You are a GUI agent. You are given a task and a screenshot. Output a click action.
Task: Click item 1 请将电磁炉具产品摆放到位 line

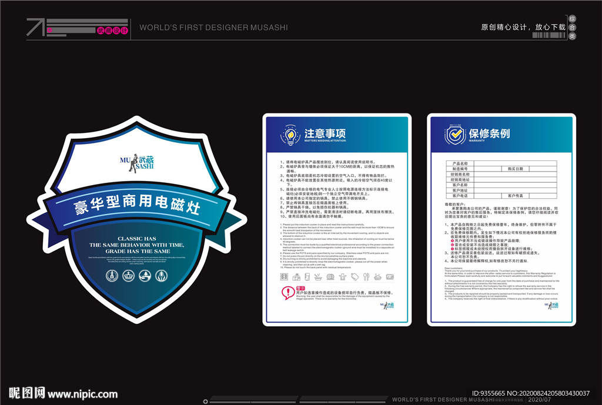tap(328, 162)
